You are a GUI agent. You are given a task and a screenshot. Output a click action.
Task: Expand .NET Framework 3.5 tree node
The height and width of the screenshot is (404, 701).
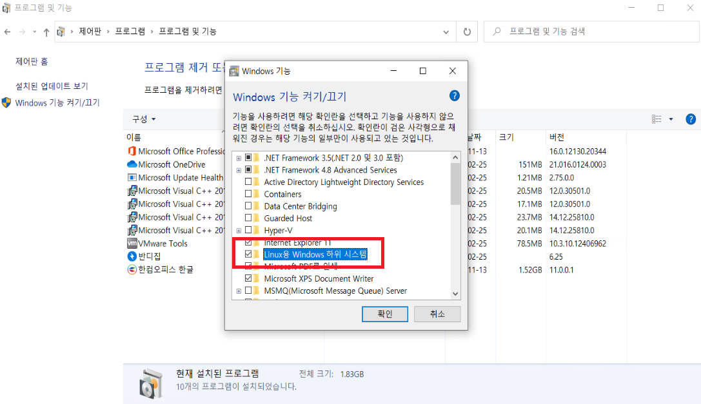click(239, 159)
